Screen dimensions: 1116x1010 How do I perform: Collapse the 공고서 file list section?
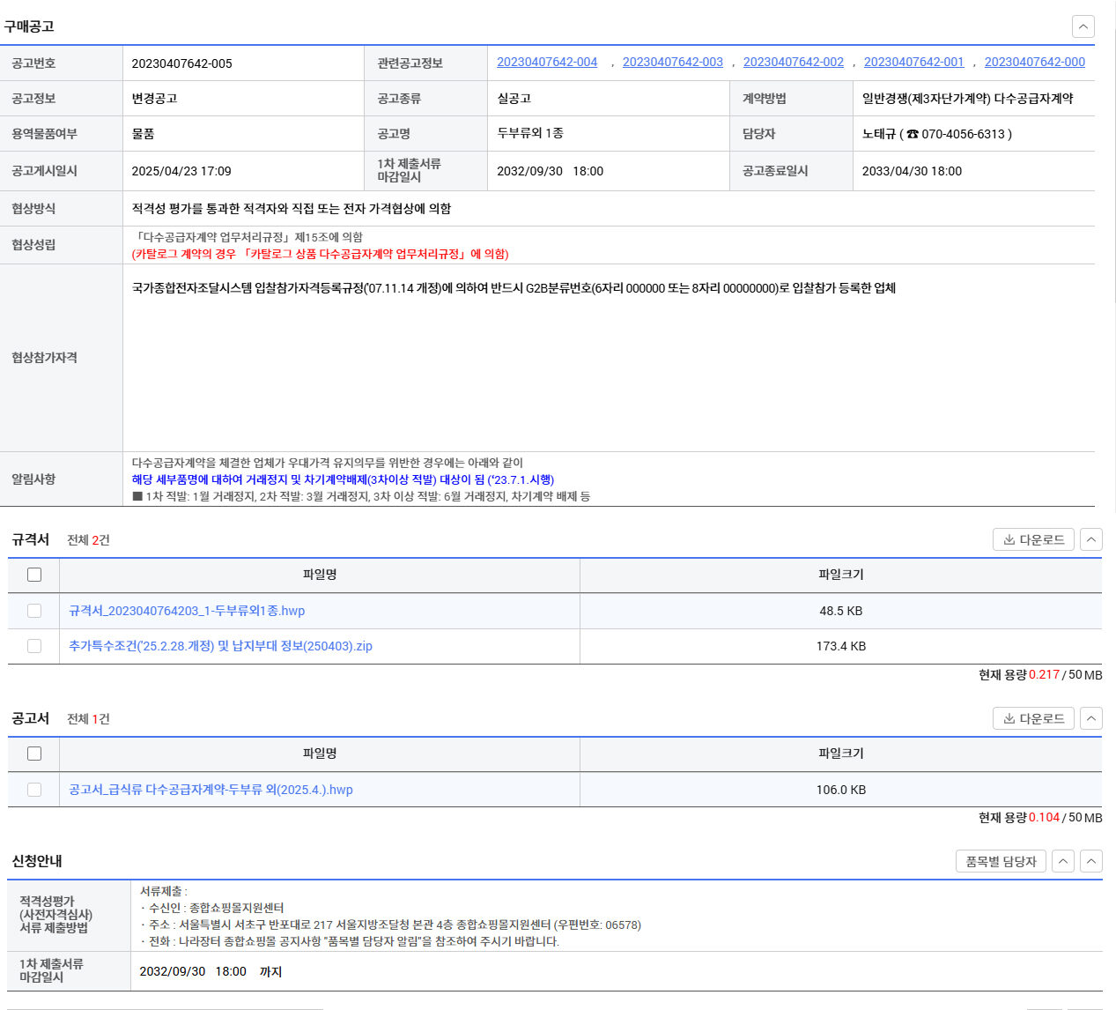[x=1090, y=718]
